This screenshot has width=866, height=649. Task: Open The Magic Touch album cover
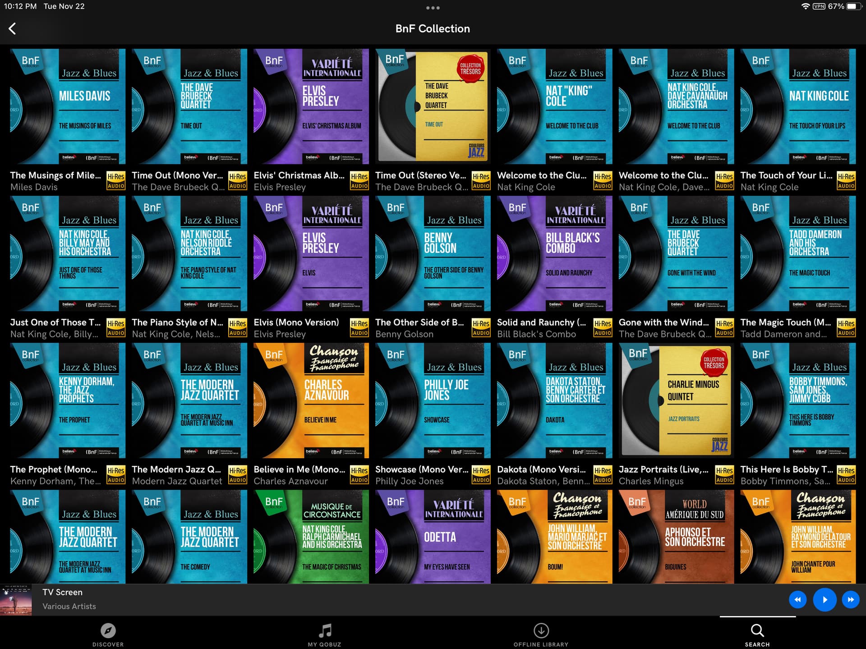click(798, 253)
